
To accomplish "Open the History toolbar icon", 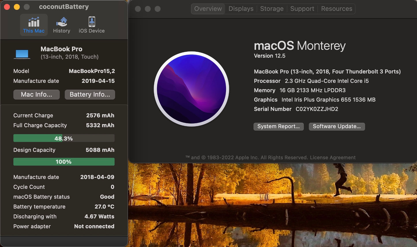I will click(61, 22).
